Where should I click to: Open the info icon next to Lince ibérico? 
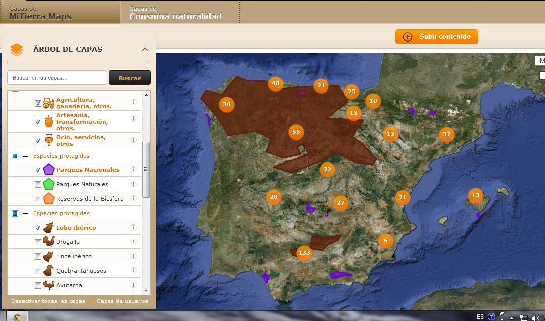pyautogui.click(x=133, y=256)
